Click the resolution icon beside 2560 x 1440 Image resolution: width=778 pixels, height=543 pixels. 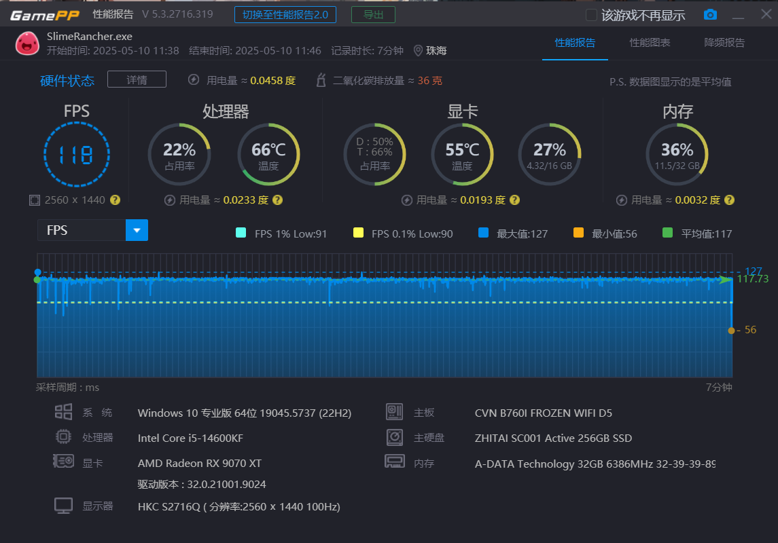(34, 200)
